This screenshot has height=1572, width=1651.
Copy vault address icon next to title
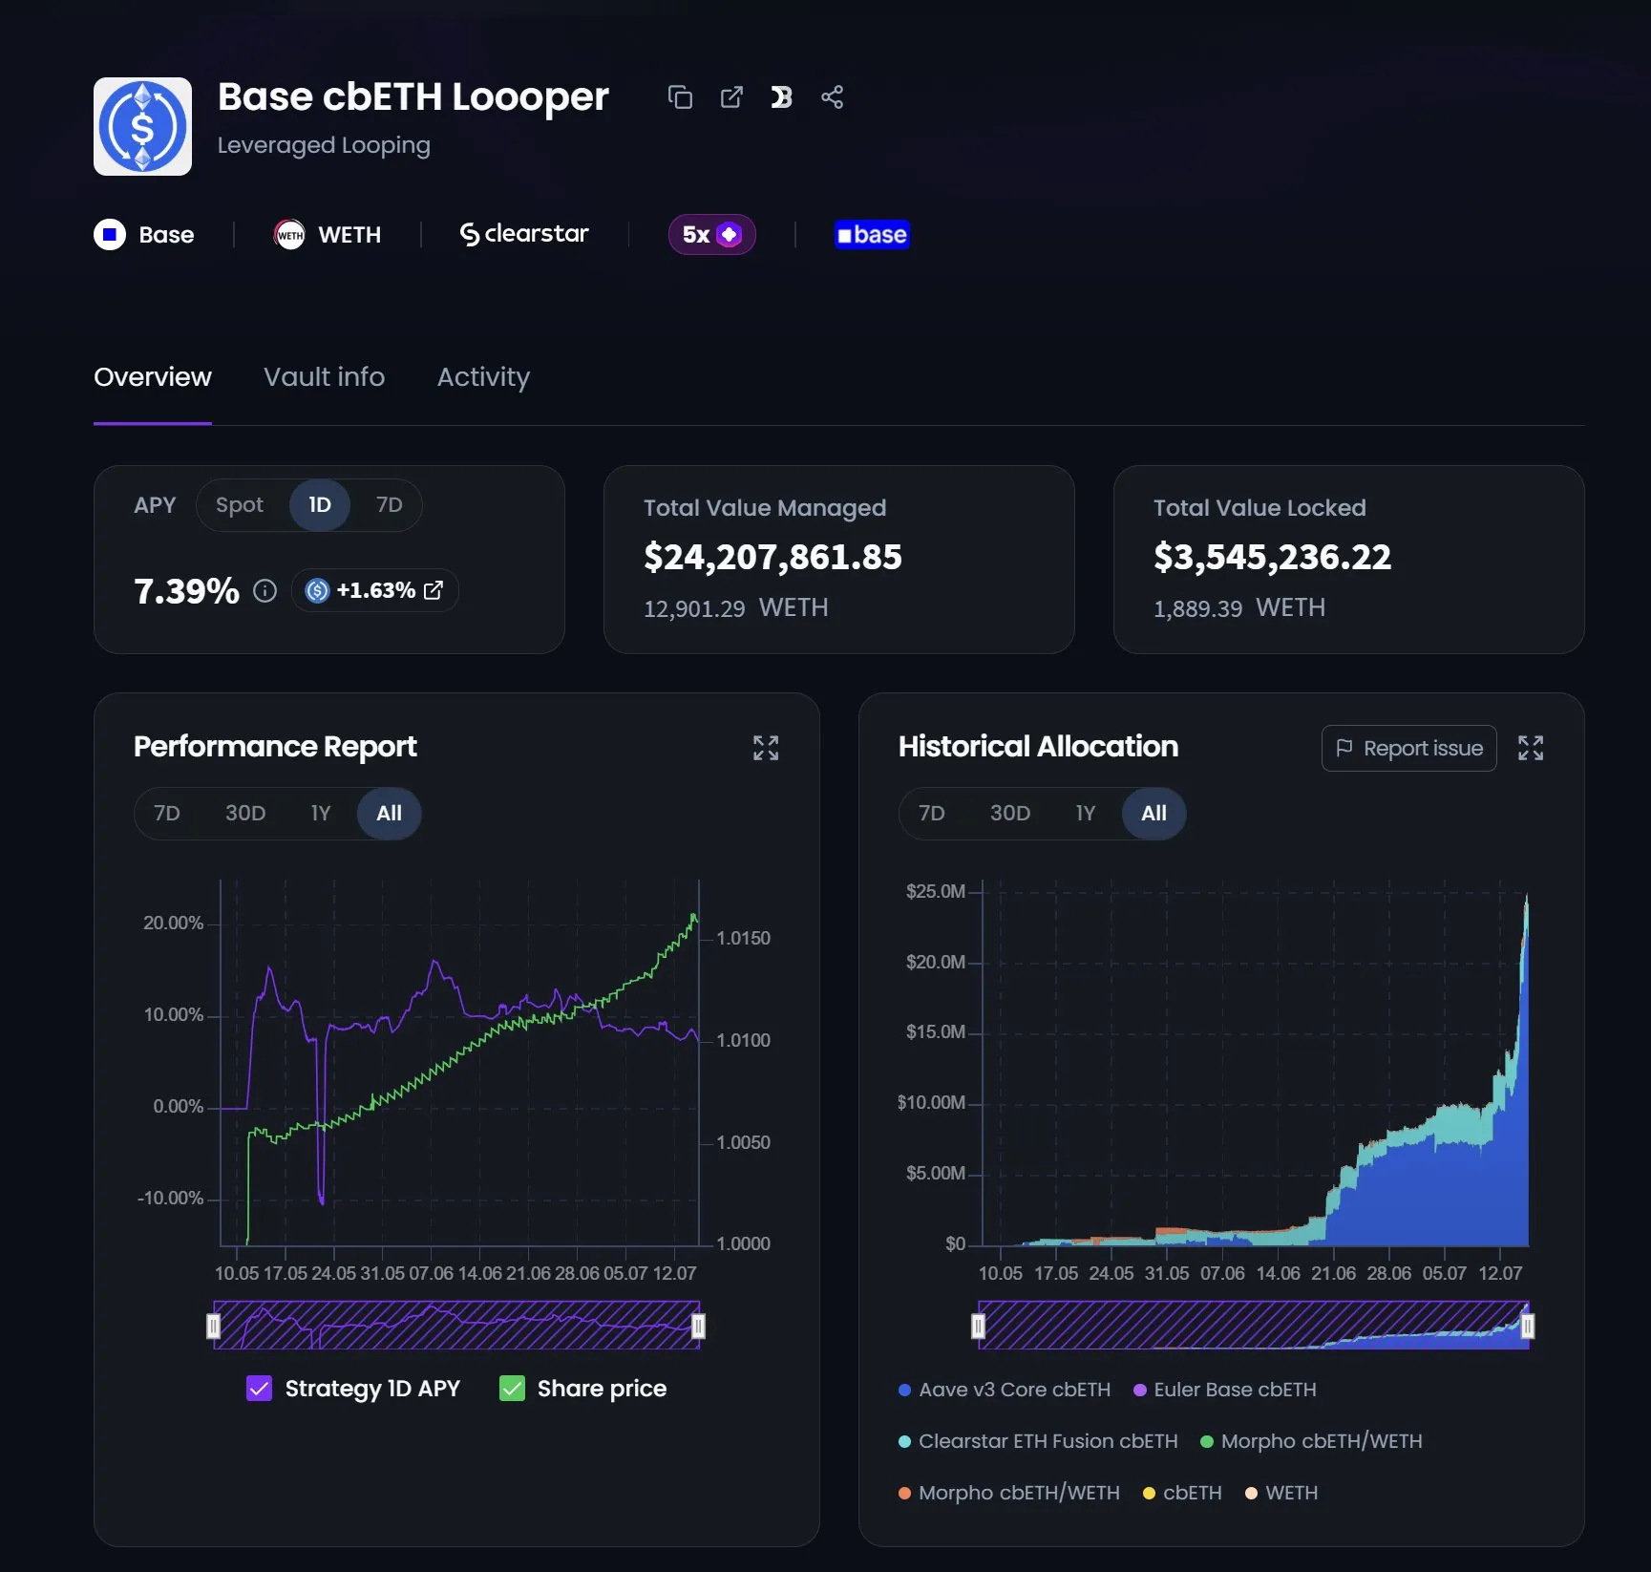click(x=680, y=97)
